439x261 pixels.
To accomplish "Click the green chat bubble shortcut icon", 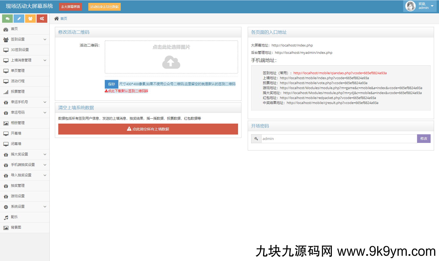I will (7, 19).
